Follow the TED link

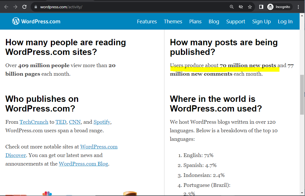pyautogui.click(x=61, y=122)
